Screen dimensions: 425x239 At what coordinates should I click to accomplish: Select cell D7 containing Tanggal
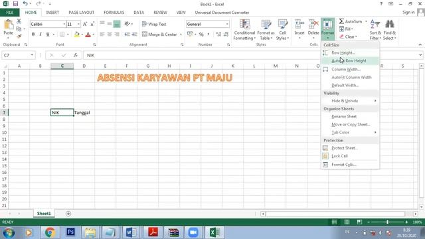click(x=84, y=112)
